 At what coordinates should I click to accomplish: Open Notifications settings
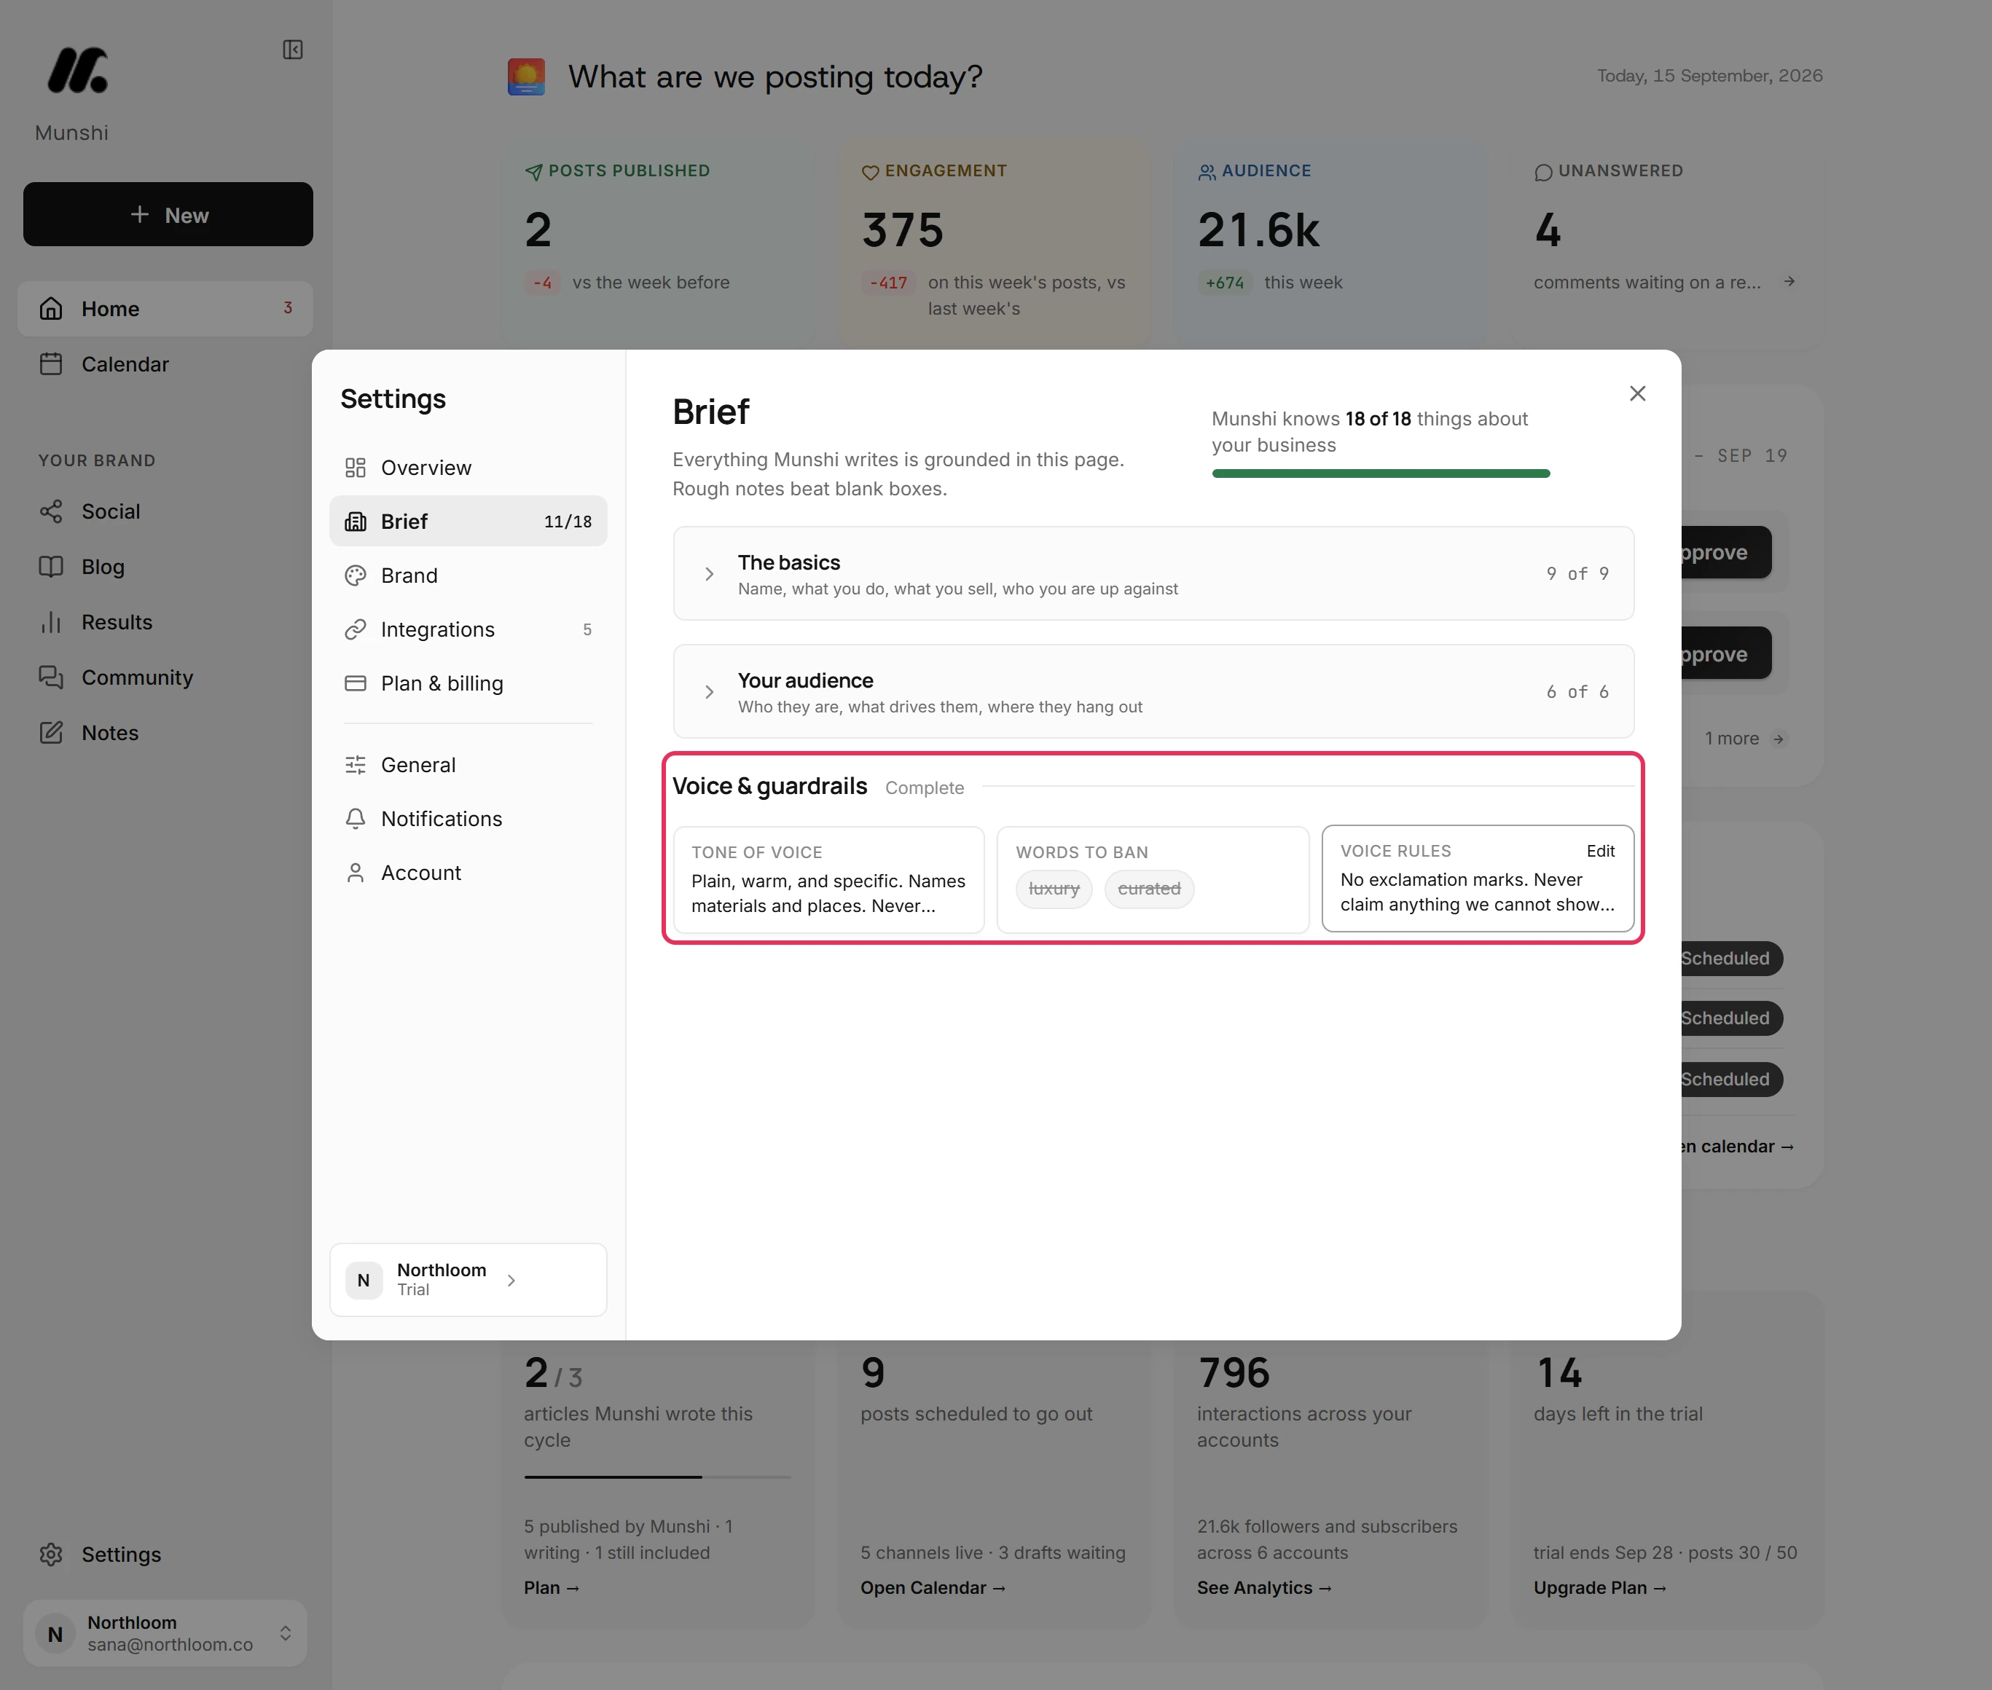(468, 818)
